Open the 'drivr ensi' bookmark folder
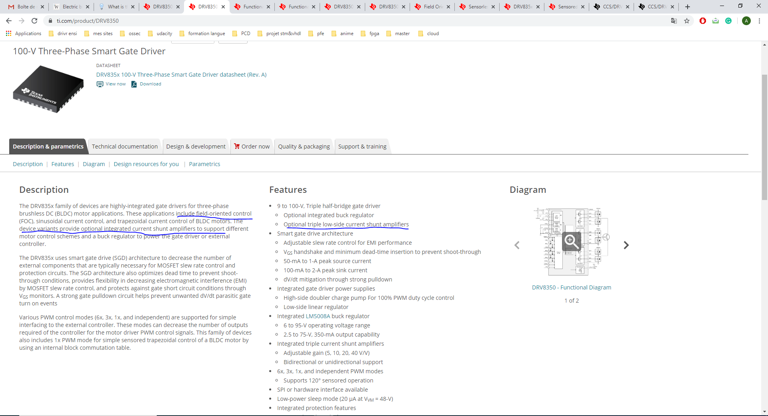This screenshot has height=416, width=768. coord(63,34)
